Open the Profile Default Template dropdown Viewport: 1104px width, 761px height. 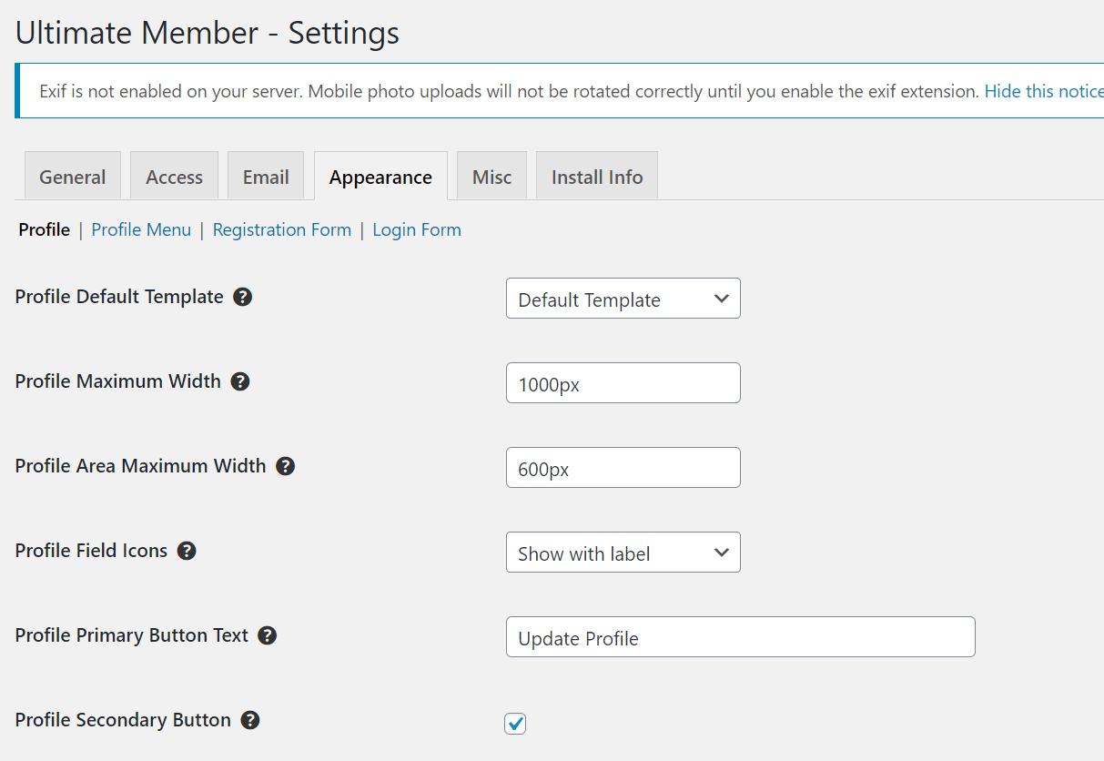point(623,298)
